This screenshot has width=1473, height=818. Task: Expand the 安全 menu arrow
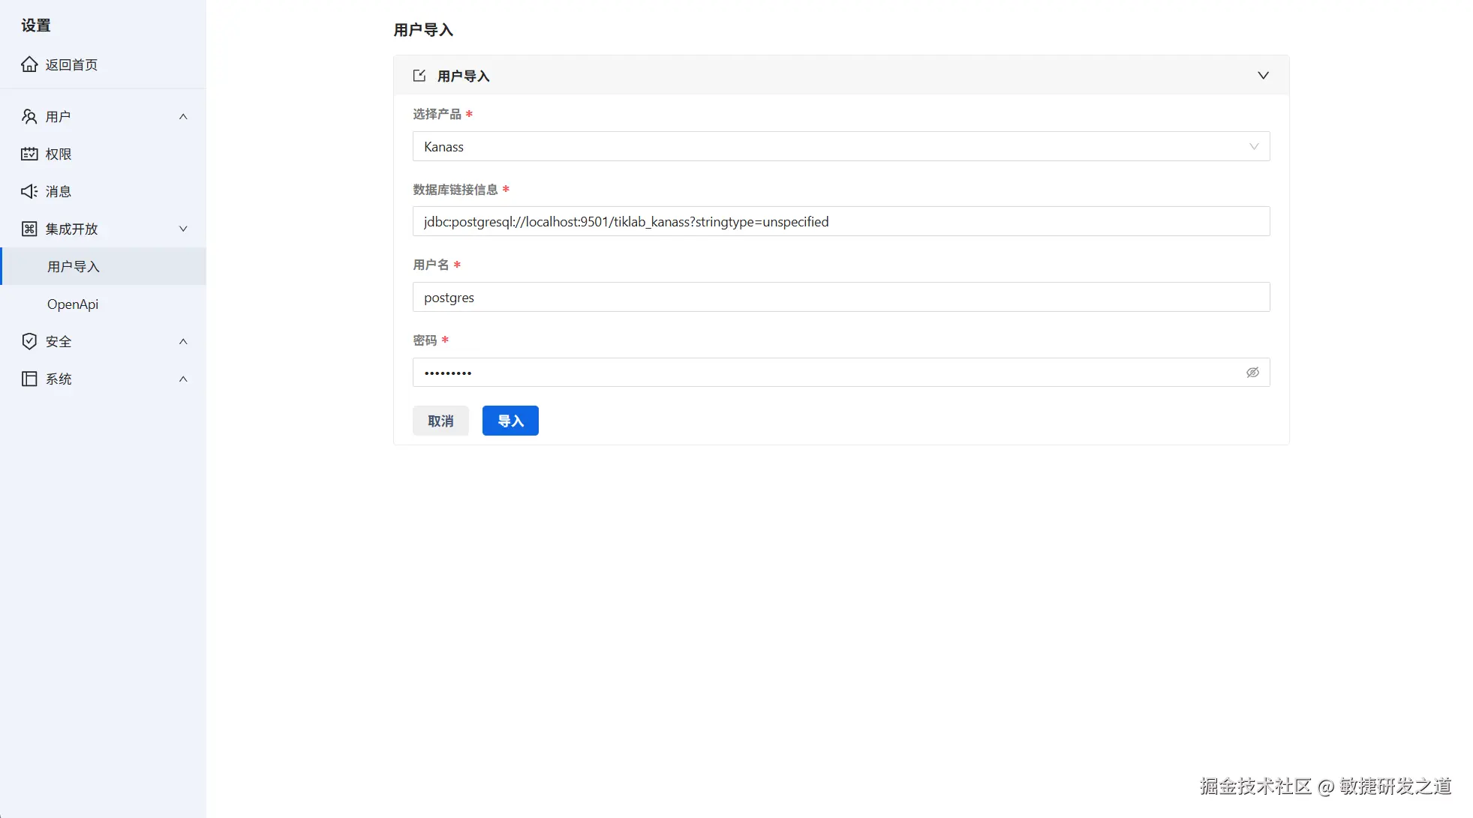(183, 341)
